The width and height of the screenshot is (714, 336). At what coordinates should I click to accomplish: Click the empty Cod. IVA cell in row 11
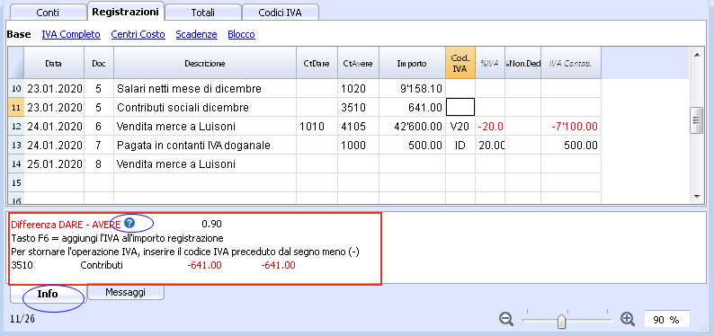pyautogui.click(x=460, y=108)
